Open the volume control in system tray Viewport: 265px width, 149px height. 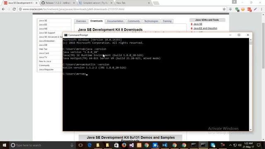pyautogui.click(x=240, y=145)
